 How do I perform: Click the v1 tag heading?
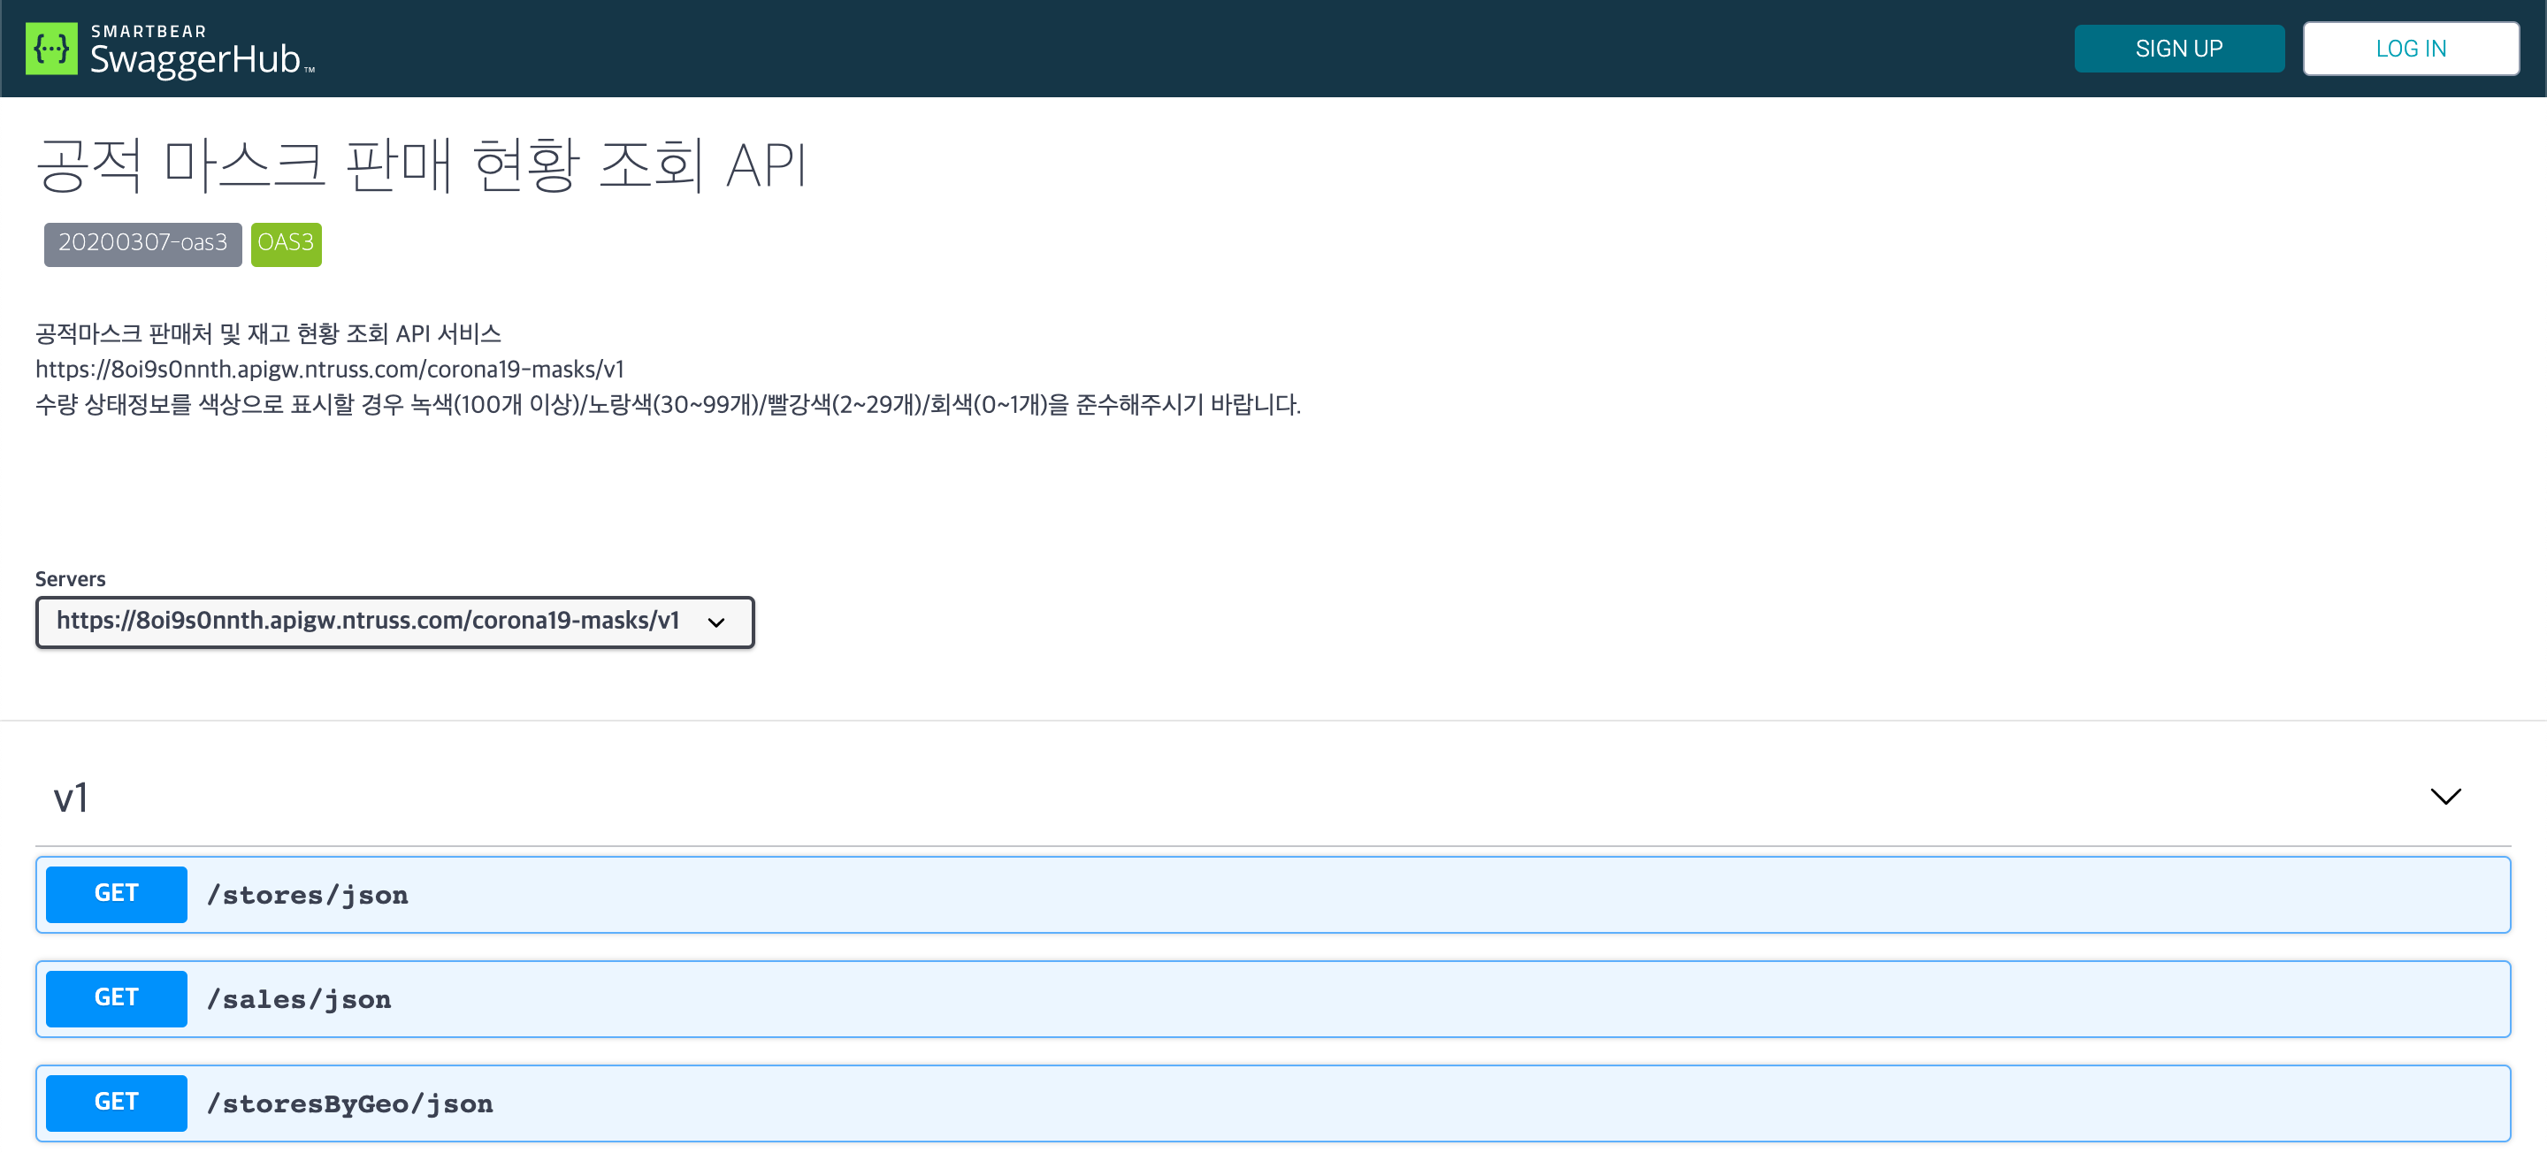tap(71, 797)
